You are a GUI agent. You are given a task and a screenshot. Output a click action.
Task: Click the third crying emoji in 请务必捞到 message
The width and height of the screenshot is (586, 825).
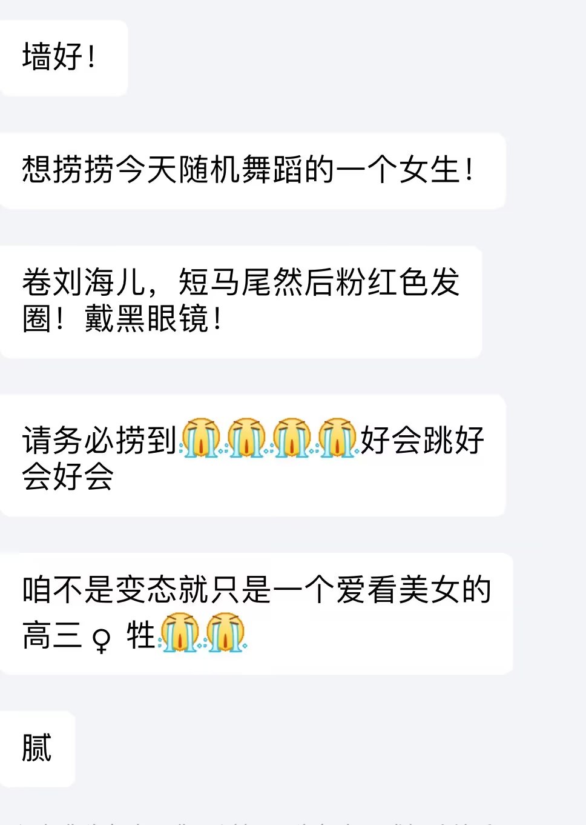pos(291,438)
